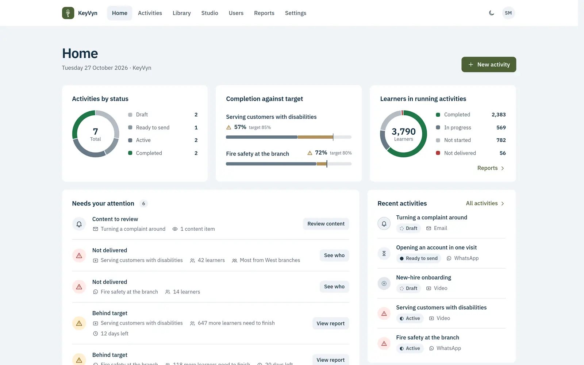Switch to the Studio tab
The width and height of the screenshot is (584, 365).
(210, 13)
